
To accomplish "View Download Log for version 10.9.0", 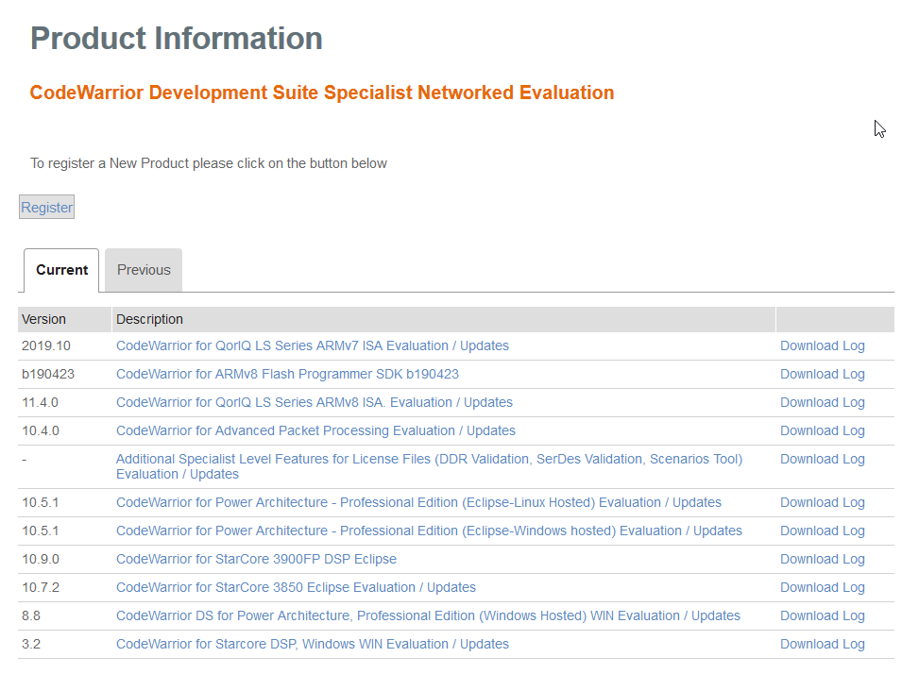I will click(x=822, y=560).
